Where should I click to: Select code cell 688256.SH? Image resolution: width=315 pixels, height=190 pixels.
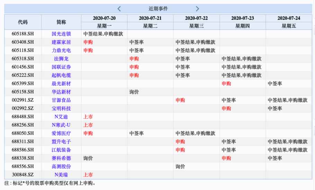pos(23,125)
